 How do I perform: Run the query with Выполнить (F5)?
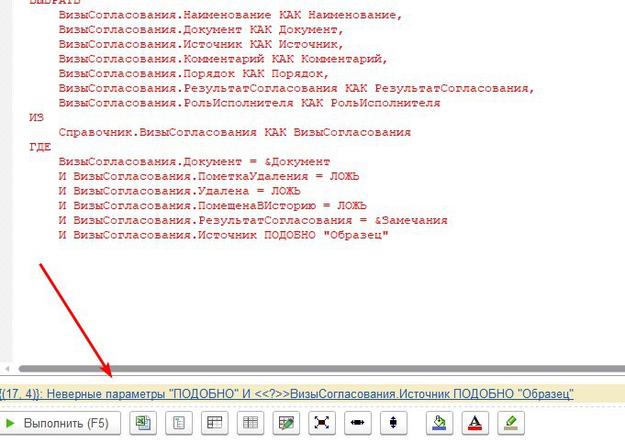[60, 423]
